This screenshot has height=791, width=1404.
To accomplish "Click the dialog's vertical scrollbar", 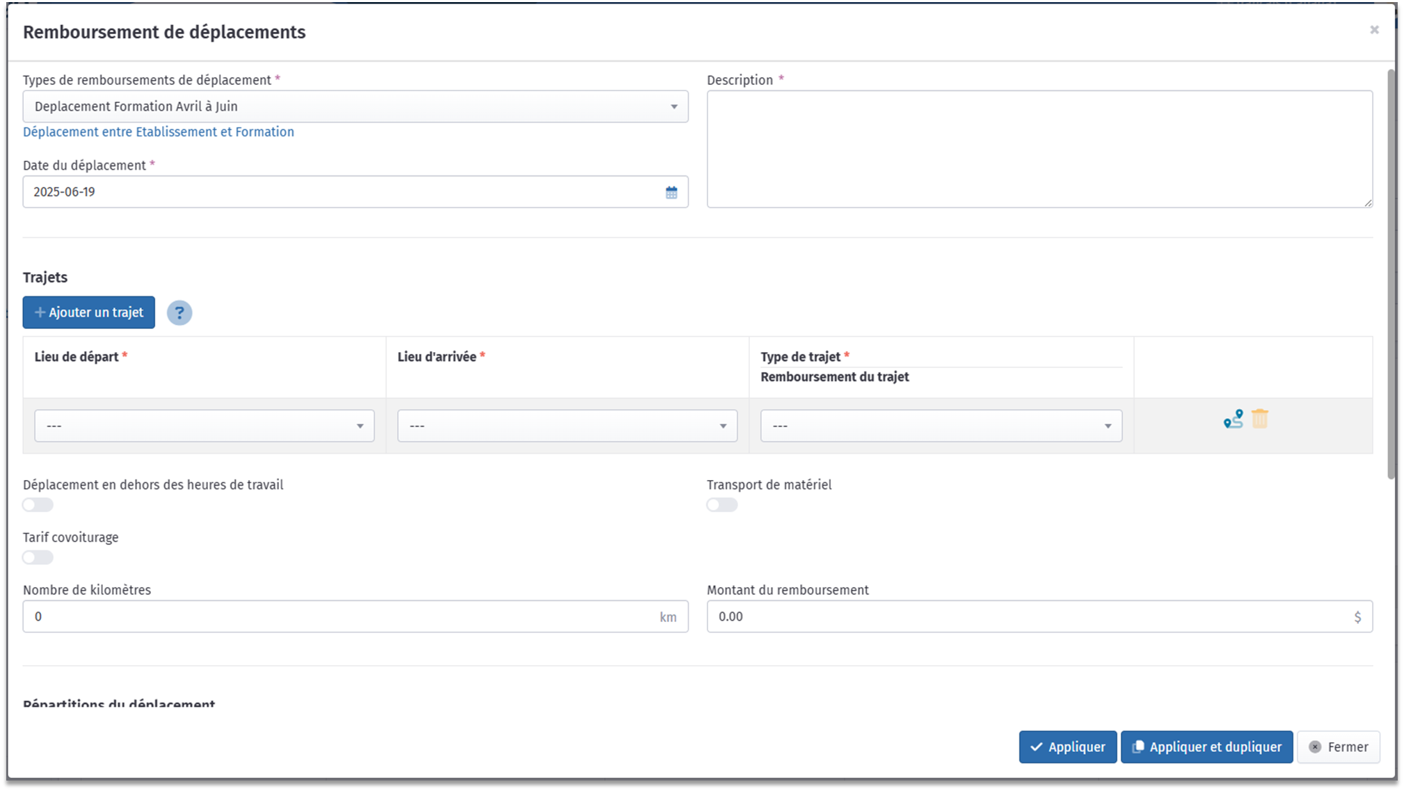I will (1390, 274).
